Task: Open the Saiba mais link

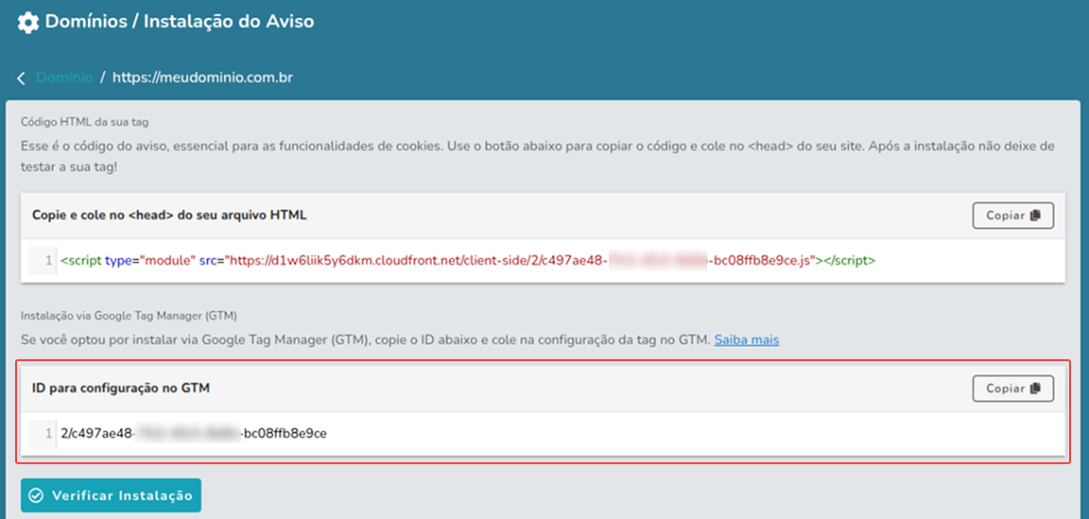Action: [746, 339]
